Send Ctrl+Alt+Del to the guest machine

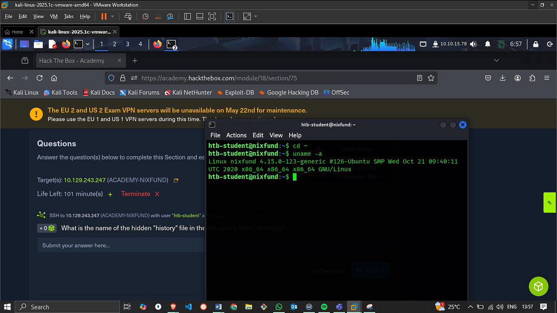tap(128, 16)
